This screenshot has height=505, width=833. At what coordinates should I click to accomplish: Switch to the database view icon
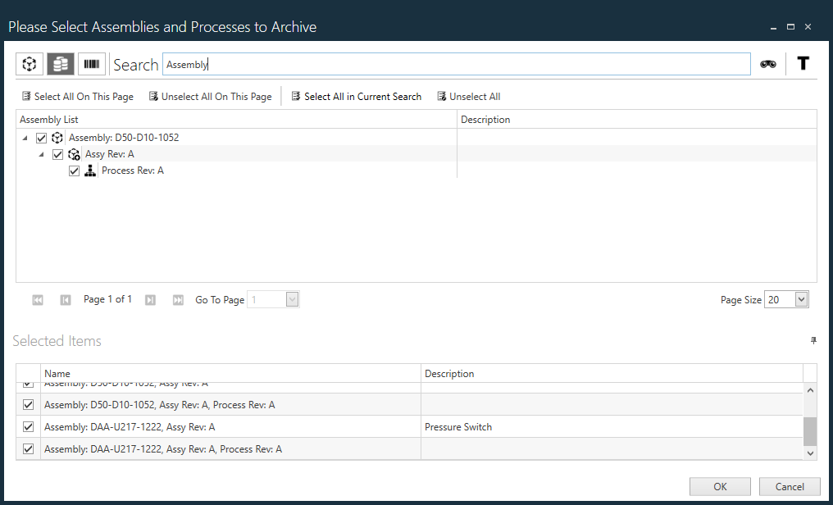pyautogui.click(x=60, y=63)
